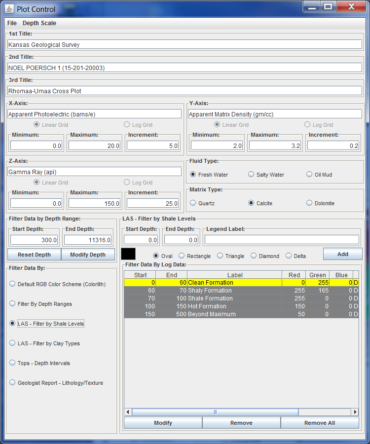Click the Legend Label input field
Screen dimensions: 370x444
[282, 240]
